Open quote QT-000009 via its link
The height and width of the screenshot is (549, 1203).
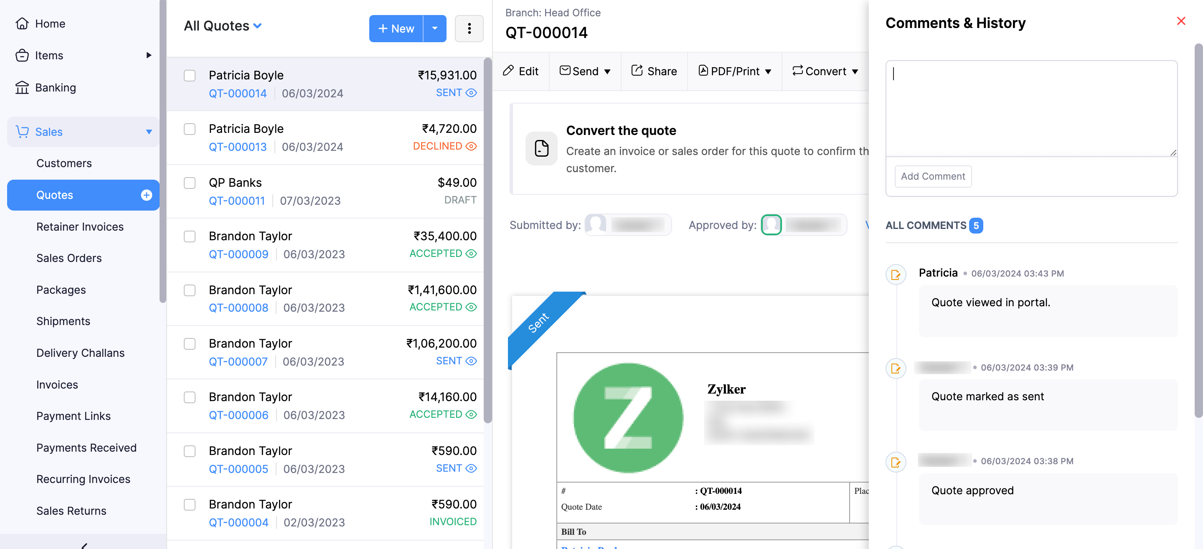(239, 254)
